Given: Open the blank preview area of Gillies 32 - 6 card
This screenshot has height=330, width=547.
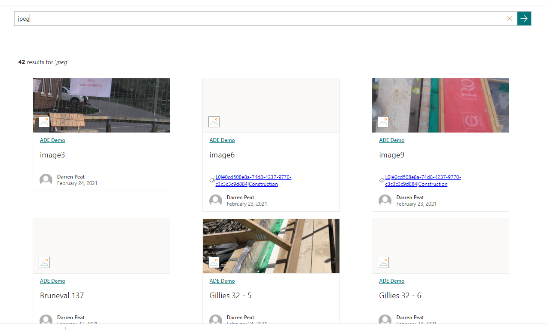Looking at the screenshot, I should tap(440, 246).
